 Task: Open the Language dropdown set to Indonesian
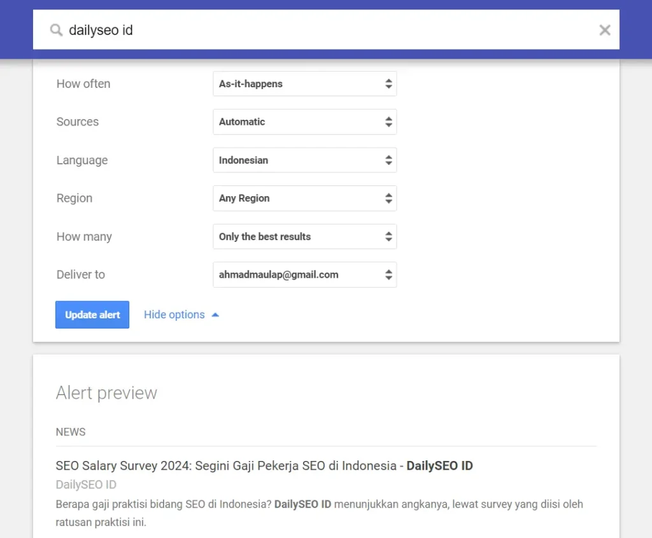[305, 160]
